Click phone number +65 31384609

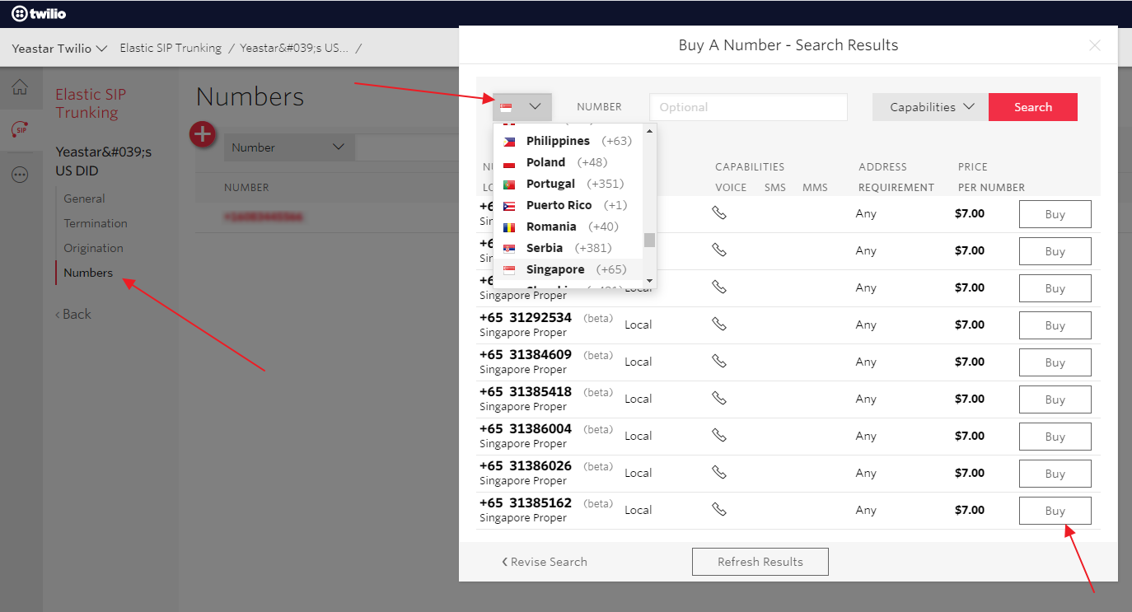click(x=526, y=354)
